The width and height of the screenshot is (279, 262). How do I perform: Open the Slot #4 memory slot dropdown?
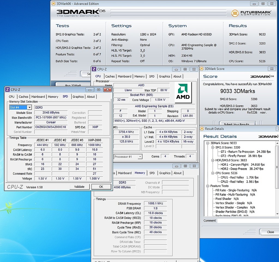pyautogui.click(x=29, y=108)
